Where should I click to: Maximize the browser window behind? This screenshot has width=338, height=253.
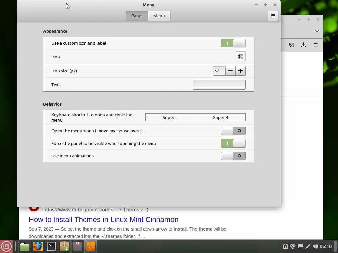pyautogui.click(x=309, y=19)
